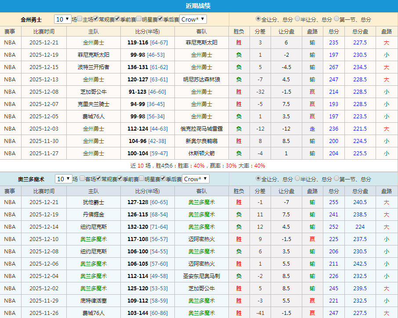Open the Crow* dropdown in the 金州勇士 section
The image size is (398, 318).
[x=192, y=19]
